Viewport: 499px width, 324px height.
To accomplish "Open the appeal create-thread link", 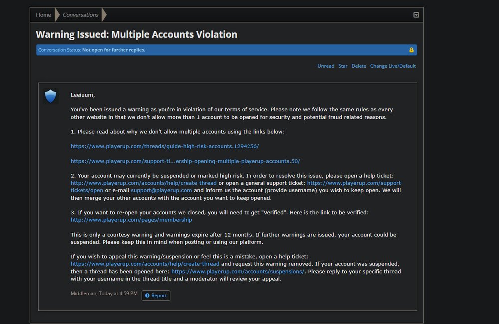I will coord(145,264).
